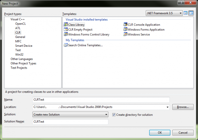Select Test Projects node
This screenshot has width=198, height=140.
(x=19, y=68)
